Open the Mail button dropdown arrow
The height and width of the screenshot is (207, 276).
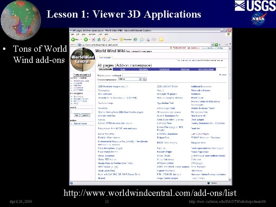tap(145, 39)
